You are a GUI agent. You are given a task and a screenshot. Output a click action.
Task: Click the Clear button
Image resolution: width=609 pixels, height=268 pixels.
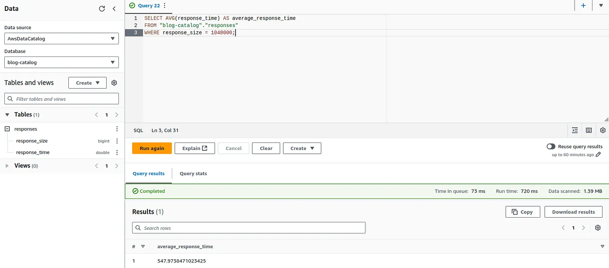pos(266,149)
